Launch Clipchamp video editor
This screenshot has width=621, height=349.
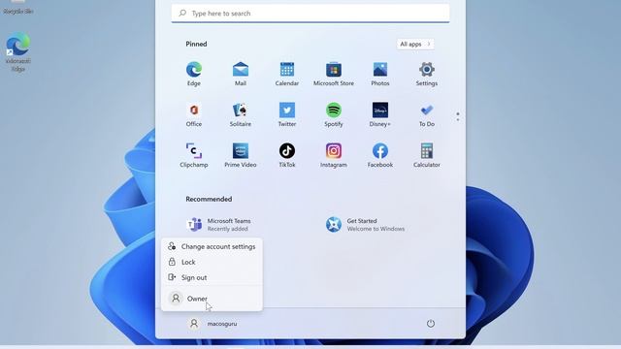click(x=194, y=155)
